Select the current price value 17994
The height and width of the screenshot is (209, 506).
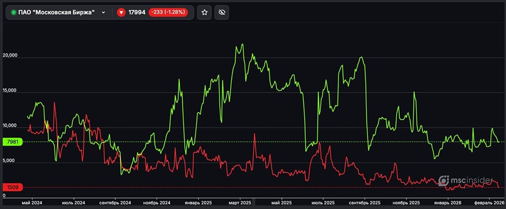(137, 13)
